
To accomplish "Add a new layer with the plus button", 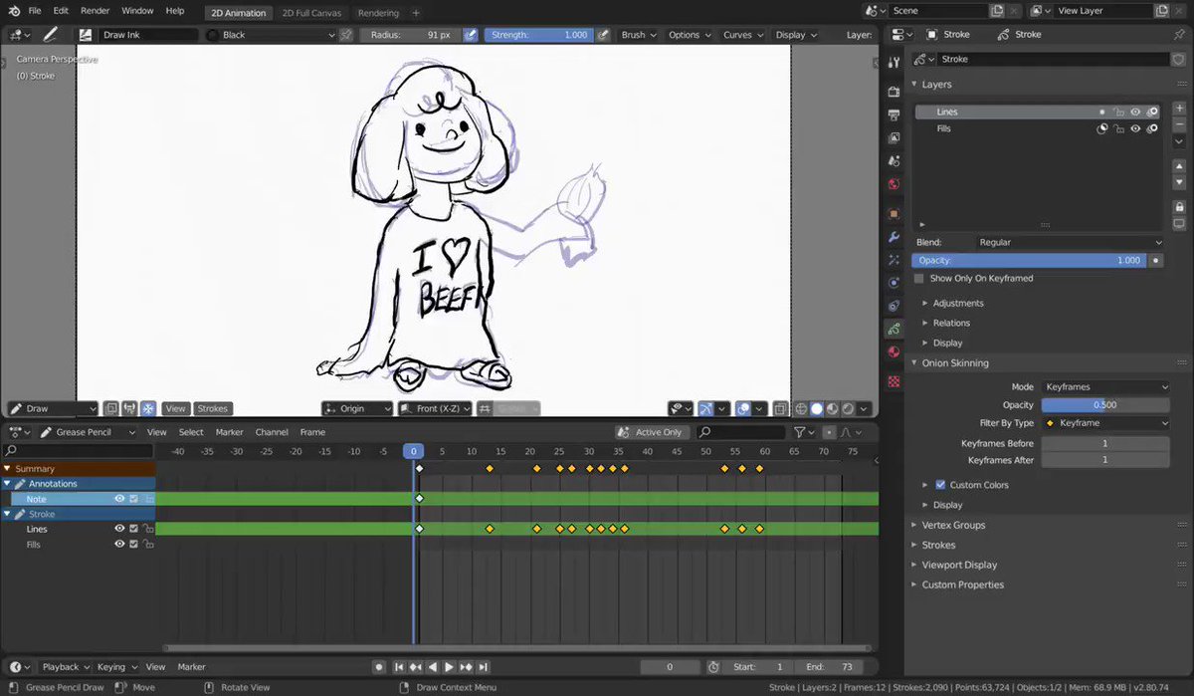I will pos(1179,107).
